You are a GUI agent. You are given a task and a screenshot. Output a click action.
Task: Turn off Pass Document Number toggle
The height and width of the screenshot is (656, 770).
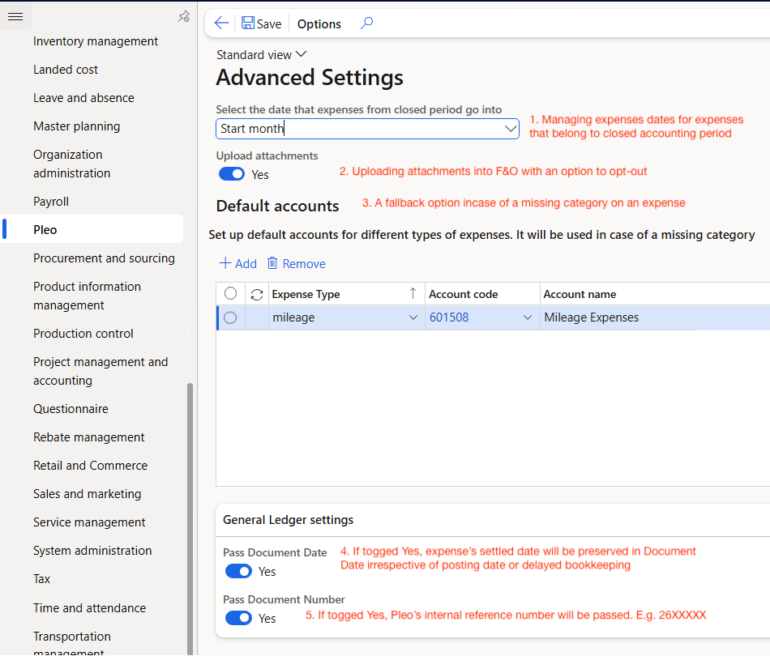[238, 618]
